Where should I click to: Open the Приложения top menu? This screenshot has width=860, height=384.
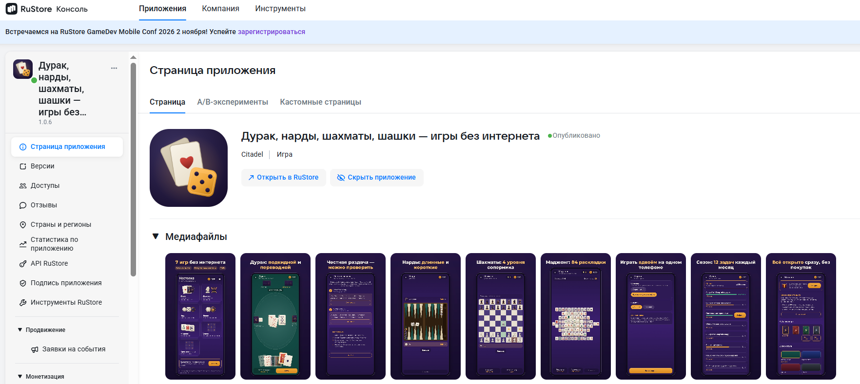pos(162,9)
